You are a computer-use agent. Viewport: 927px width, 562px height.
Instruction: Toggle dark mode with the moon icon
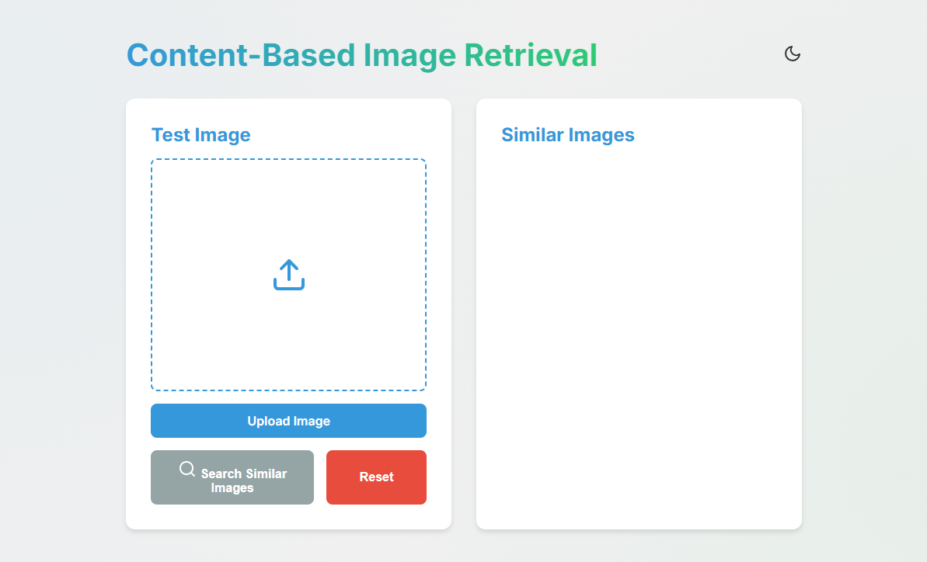pyautogui.click(x=792, y=54)
